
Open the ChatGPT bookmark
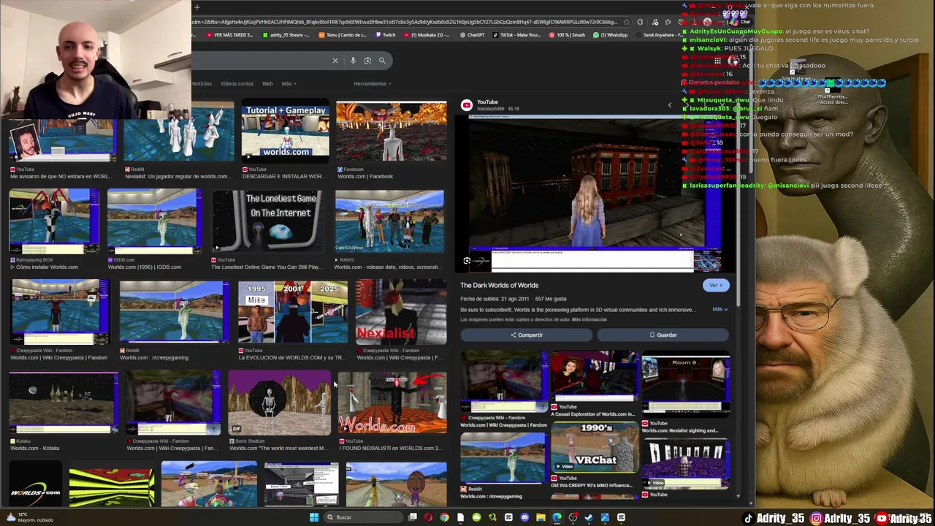(473, 35)
